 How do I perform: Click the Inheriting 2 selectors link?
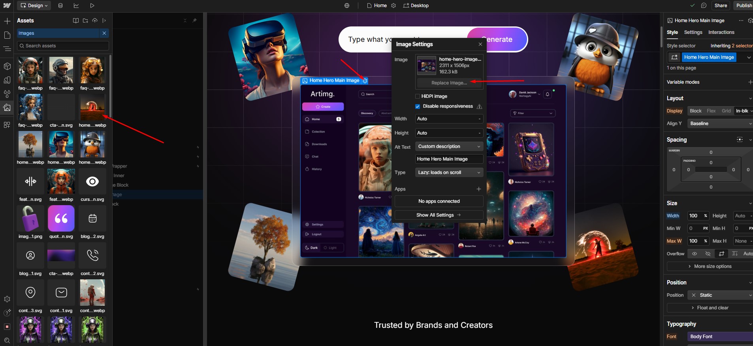[x=731, y=46]
